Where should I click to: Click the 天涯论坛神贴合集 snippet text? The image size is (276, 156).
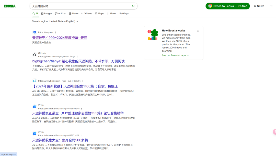[42, 43]
